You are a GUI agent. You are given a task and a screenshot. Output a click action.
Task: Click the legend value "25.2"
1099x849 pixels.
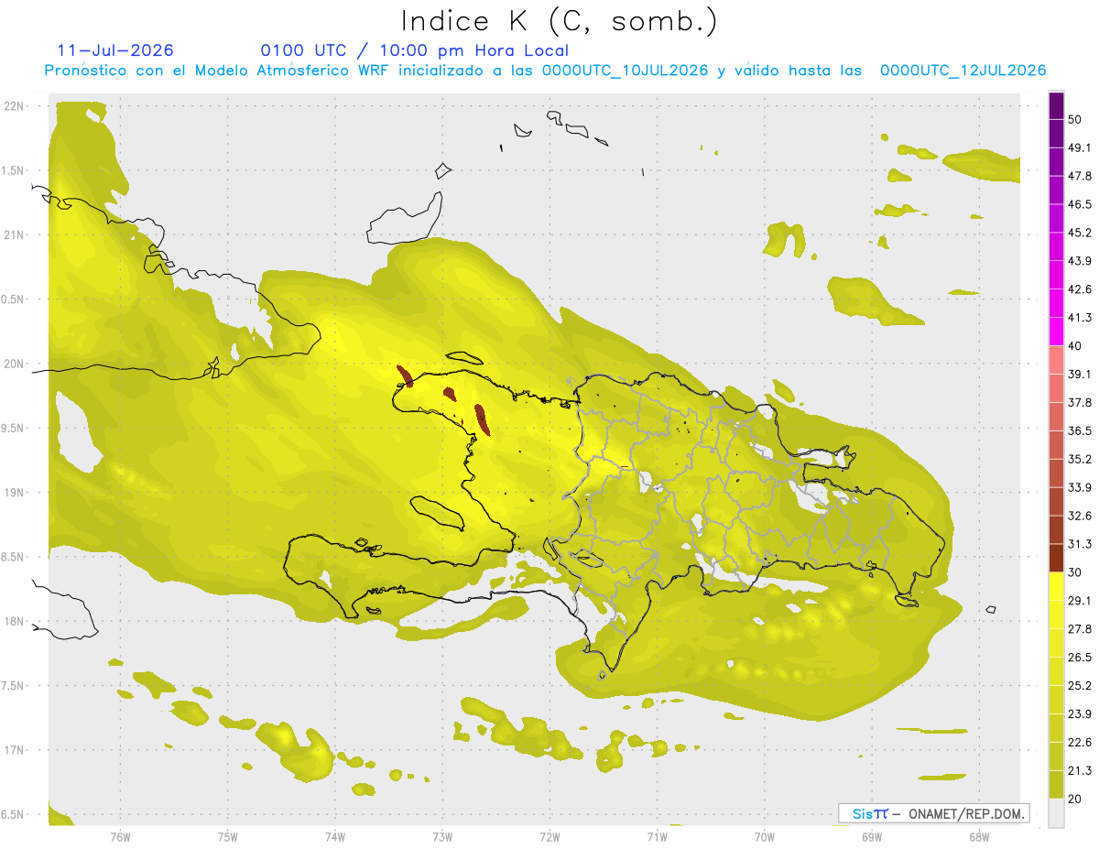(x=1080, y=686)
